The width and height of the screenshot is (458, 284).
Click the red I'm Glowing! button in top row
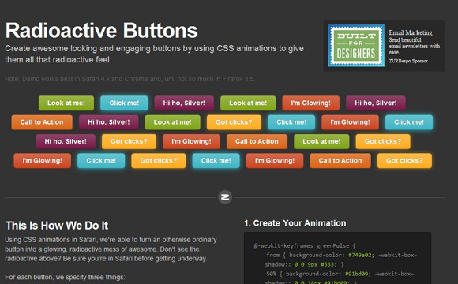click(311, 103)
